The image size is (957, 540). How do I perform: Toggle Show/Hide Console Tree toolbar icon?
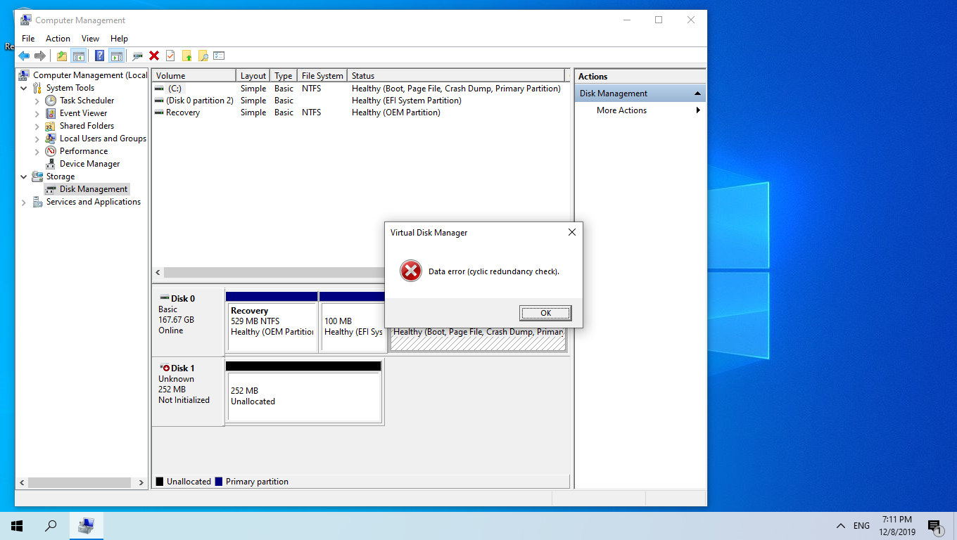pyautogui.click(x=79, y=56)
